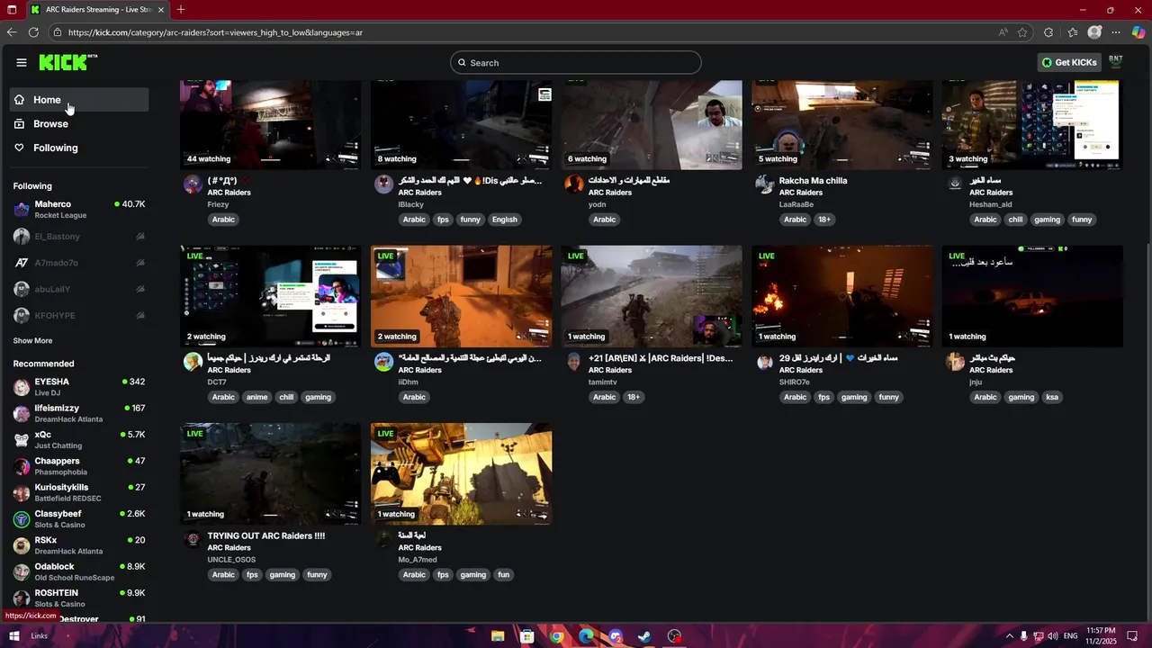This screenshot has width=1152, height=648.
Task: Click the LaaRaaBe streamer avatar
Action: point(765,184)
